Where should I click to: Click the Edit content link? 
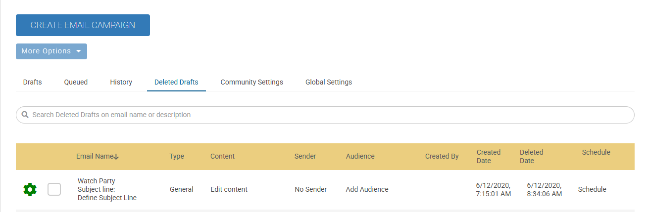point(229,189)
